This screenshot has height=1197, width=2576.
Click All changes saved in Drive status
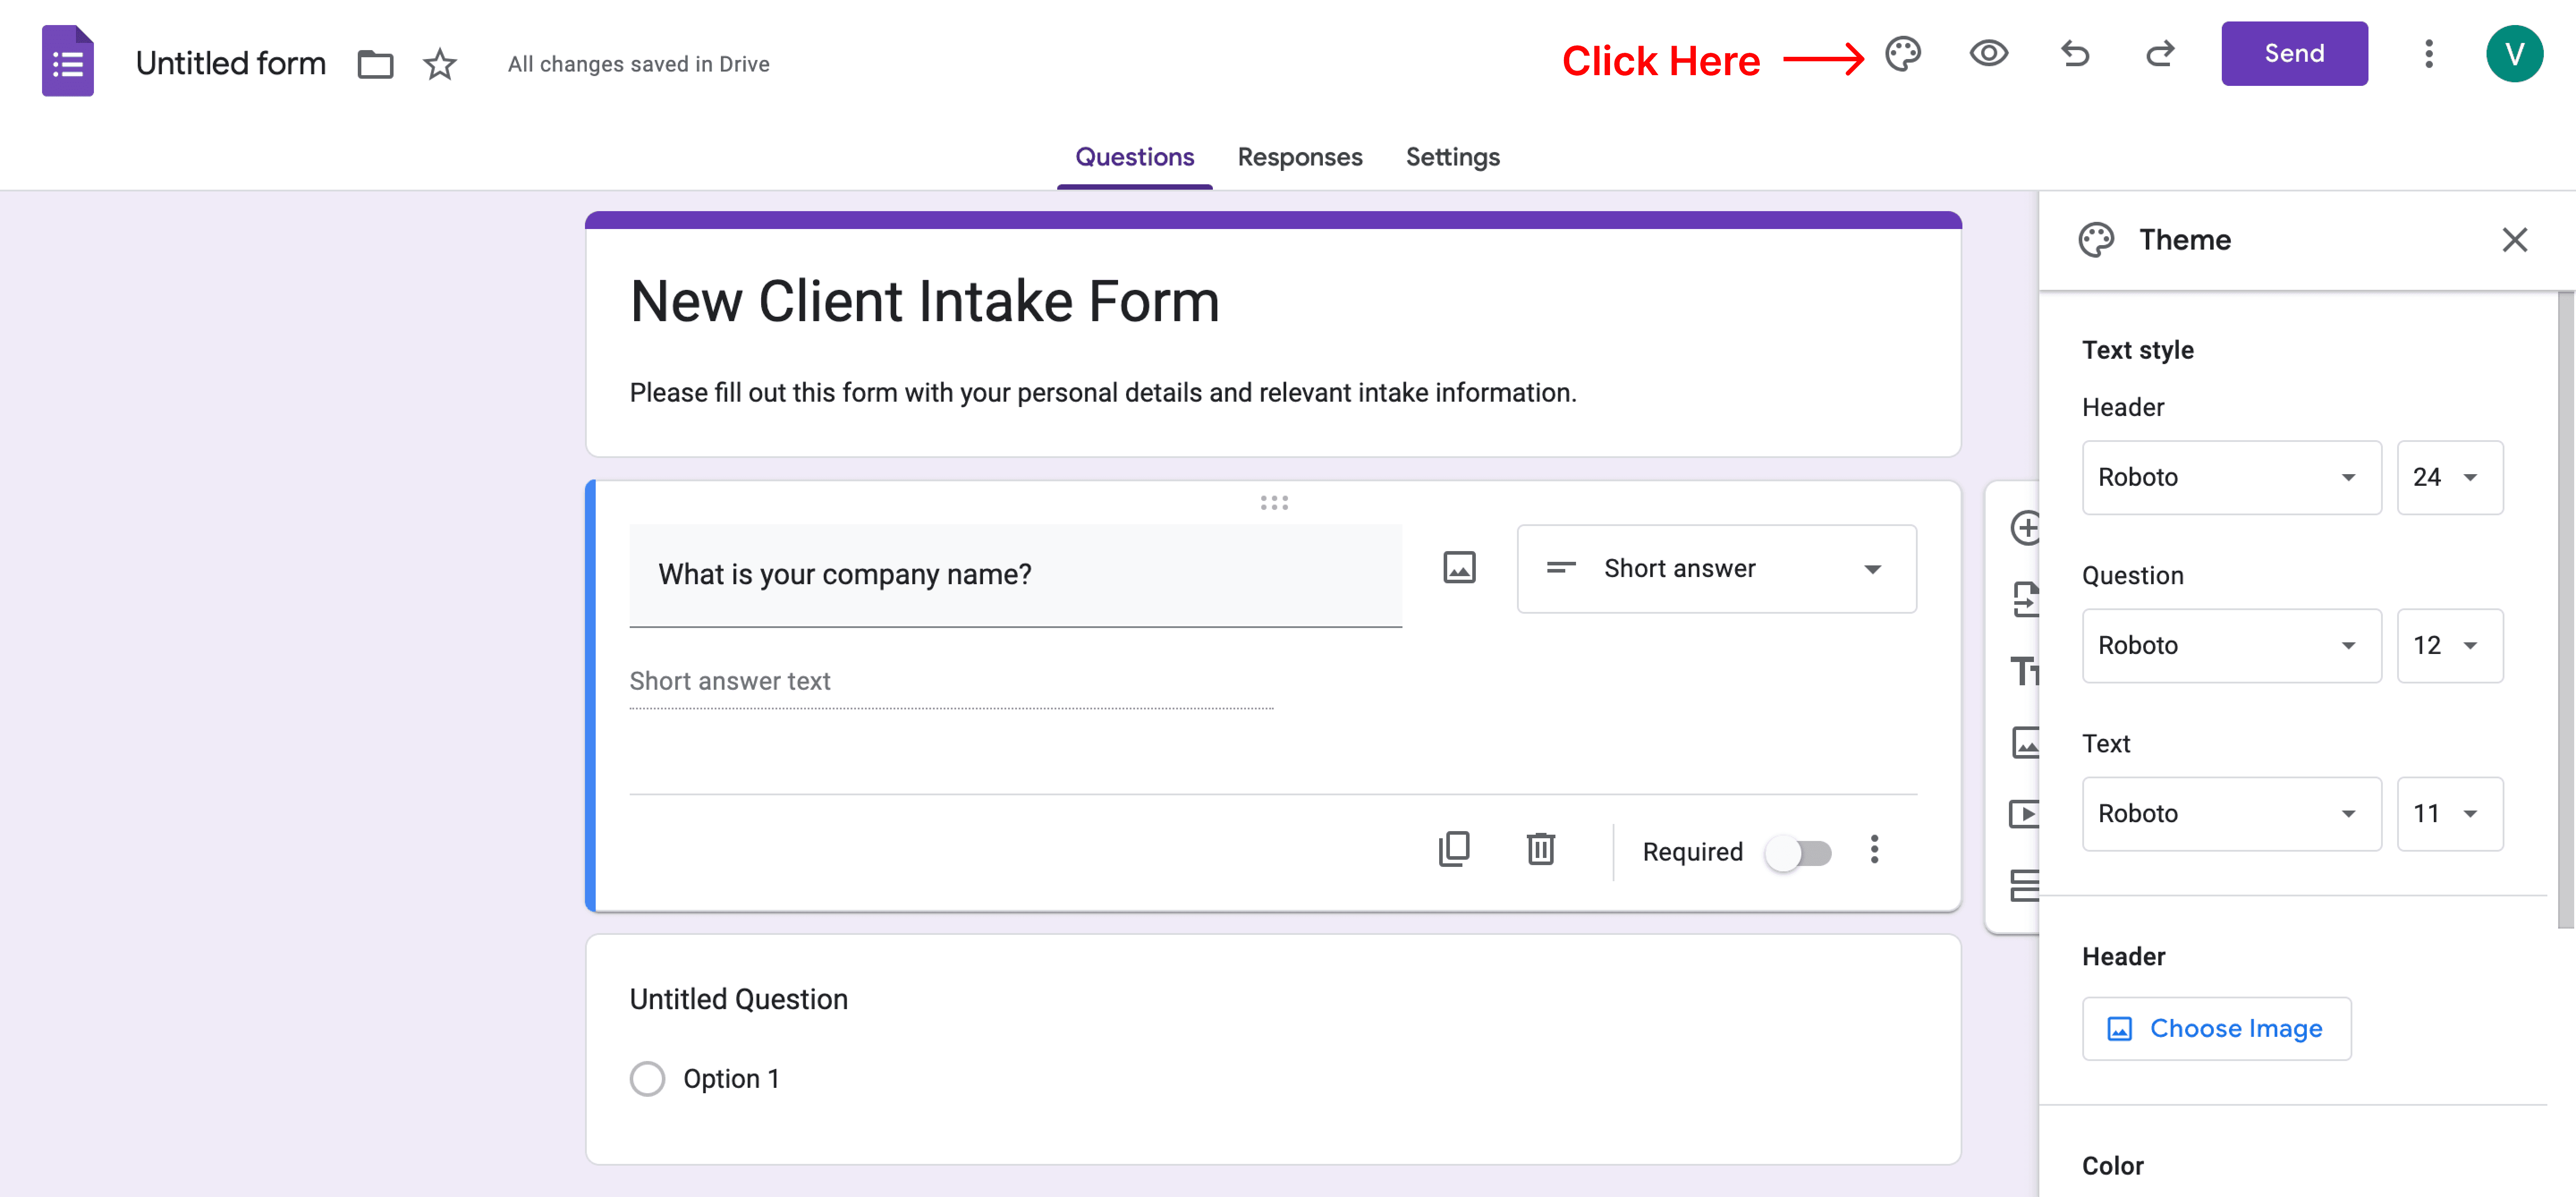638,65
